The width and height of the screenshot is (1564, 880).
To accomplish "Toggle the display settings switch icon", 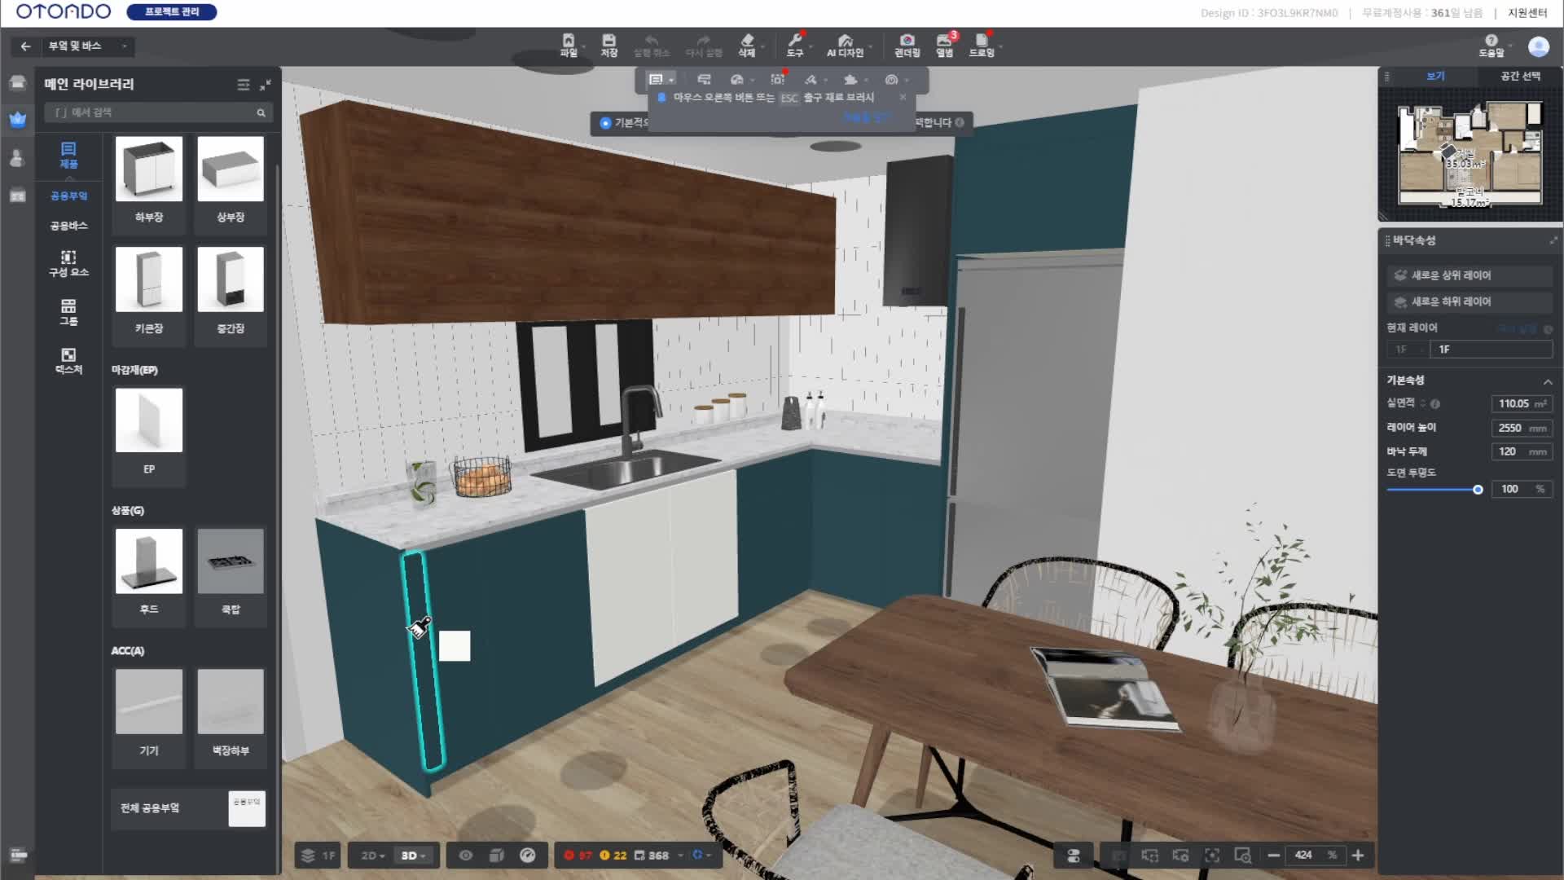I will point(1074,856).
